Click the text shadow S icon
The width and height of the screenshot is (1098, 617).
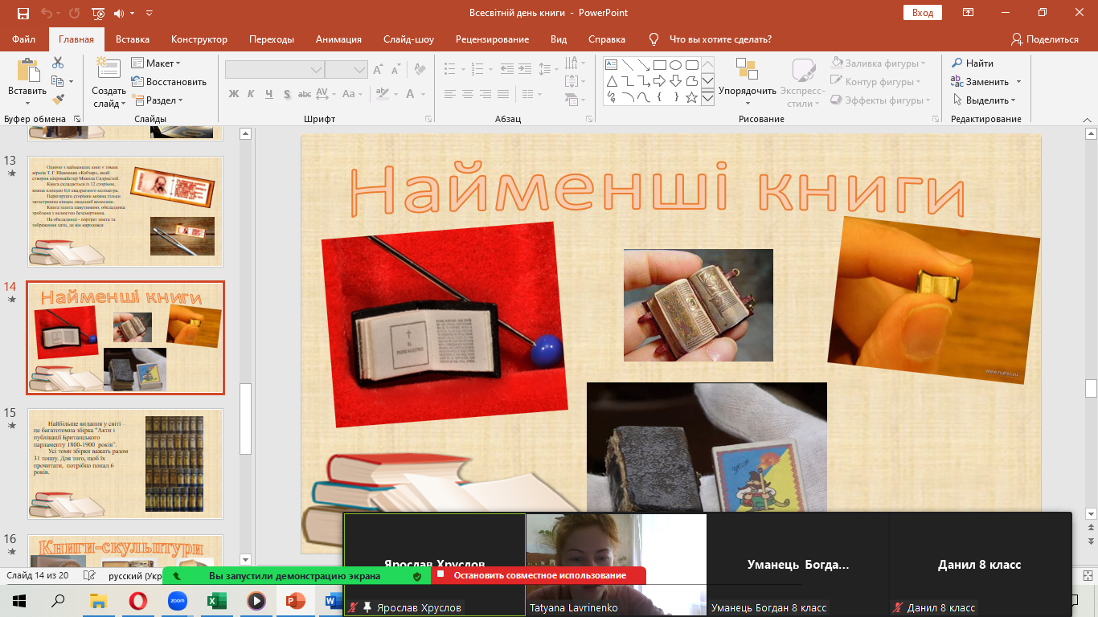[x=287, y=94]
